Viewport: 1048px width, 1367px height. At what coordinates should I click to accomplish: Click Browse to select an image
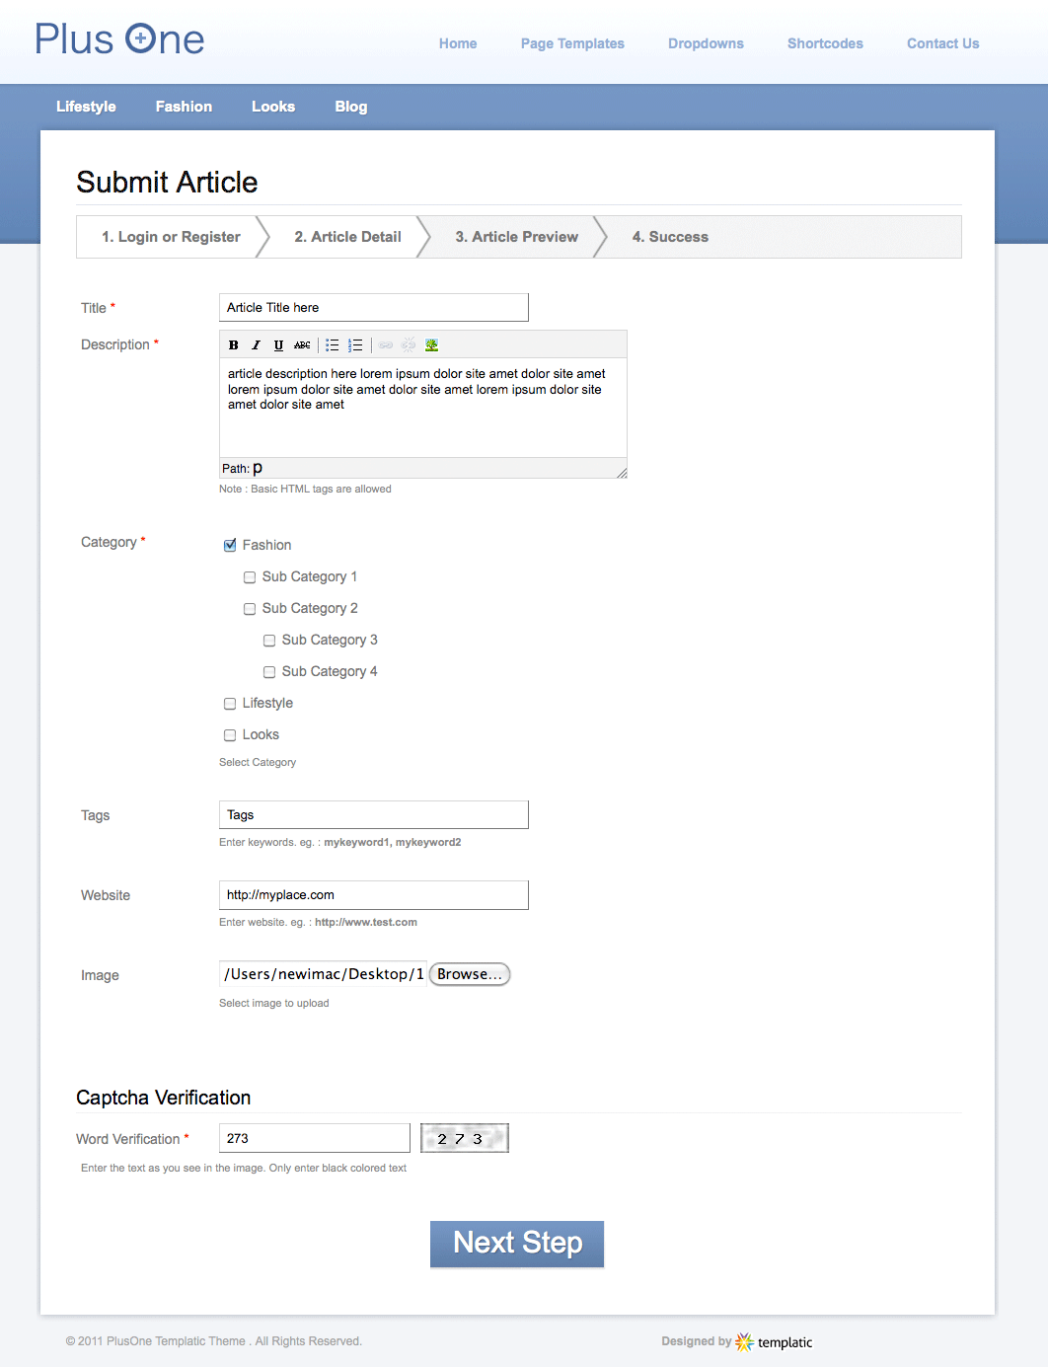pos(470,974)
